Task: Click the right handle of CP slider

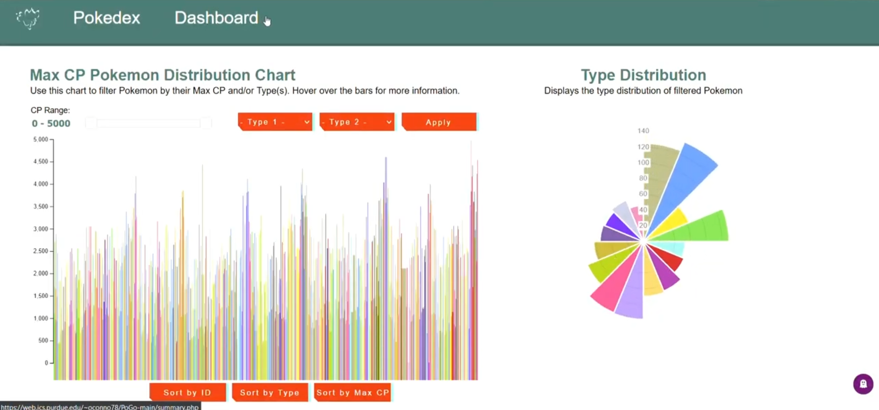Action: (x=206, y=124)
